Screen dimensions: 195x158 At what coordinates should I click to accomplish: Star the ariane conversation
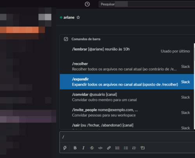pyautogui.click(x=78, y=17)
